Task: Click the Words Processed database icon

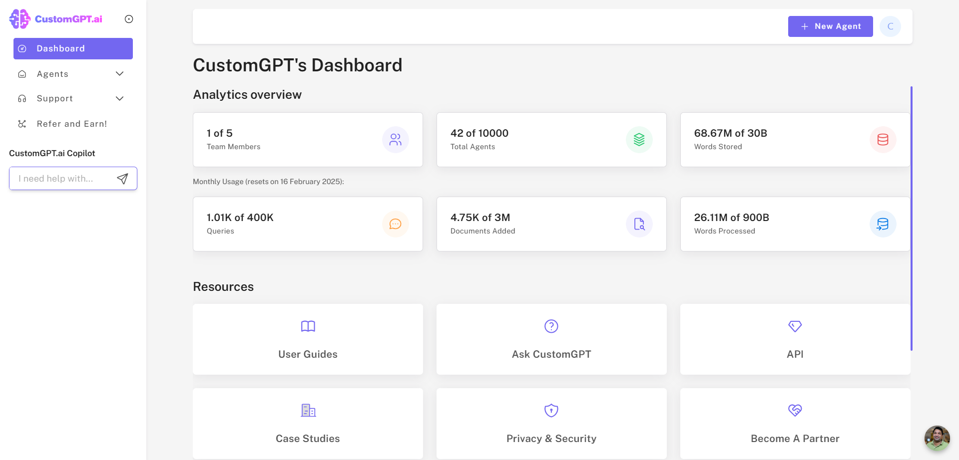Action: [x=883, y=224]
